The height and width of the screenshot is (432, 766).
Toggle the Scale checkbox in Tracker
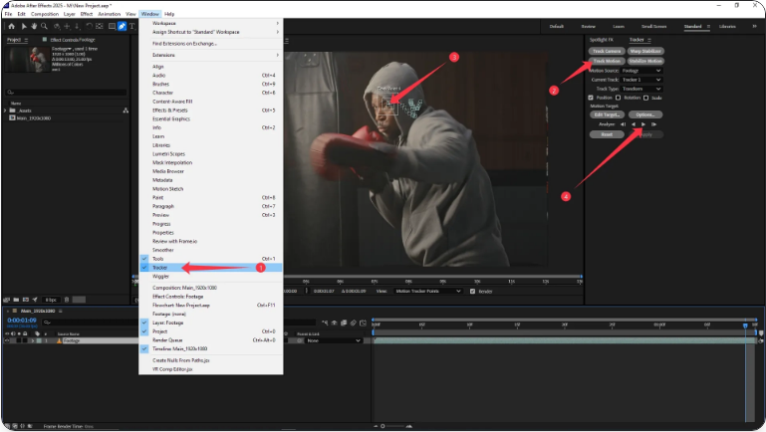coord(646,98)
